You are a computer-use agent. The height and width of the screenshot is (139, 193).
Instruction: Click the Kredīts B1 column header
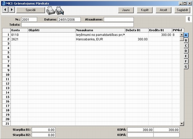[x=160, y=30]
